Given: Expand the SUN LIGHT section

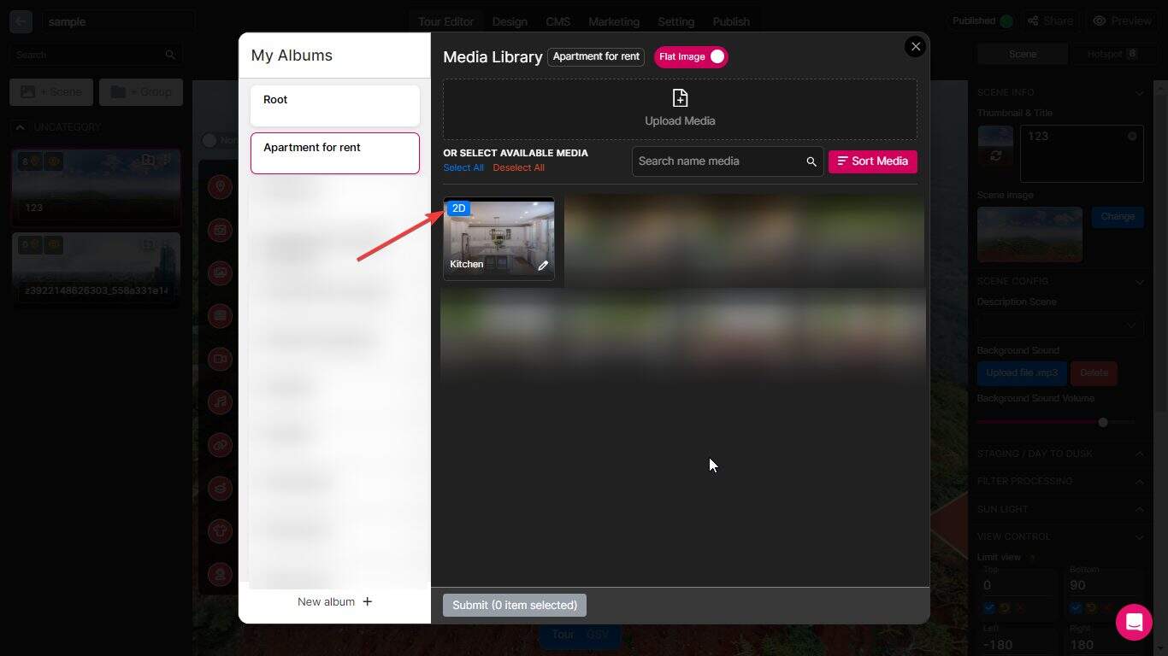Looking at the screenshot, I should (x=1139, y=508).
